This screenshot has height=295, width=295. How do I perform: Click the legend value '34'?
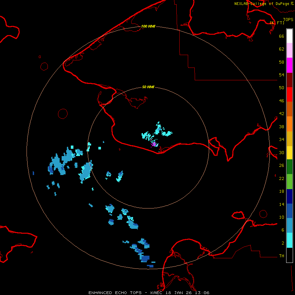click(282, 140)
